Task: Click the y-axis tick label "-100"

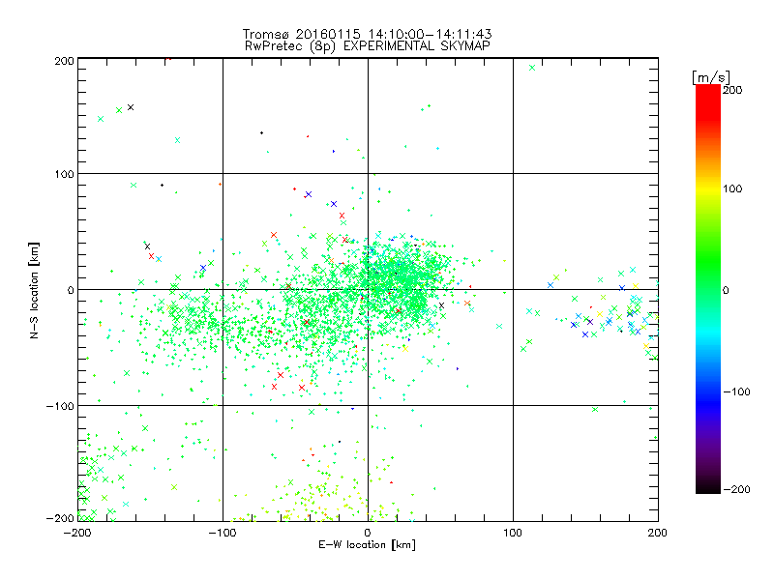Action: click(x=60, y=406)
